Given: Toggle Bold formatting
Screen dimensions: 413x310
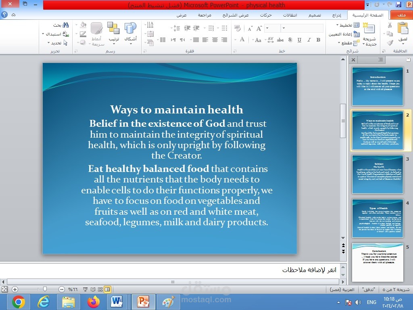Looking at the screenshot, I should (319, 40).
